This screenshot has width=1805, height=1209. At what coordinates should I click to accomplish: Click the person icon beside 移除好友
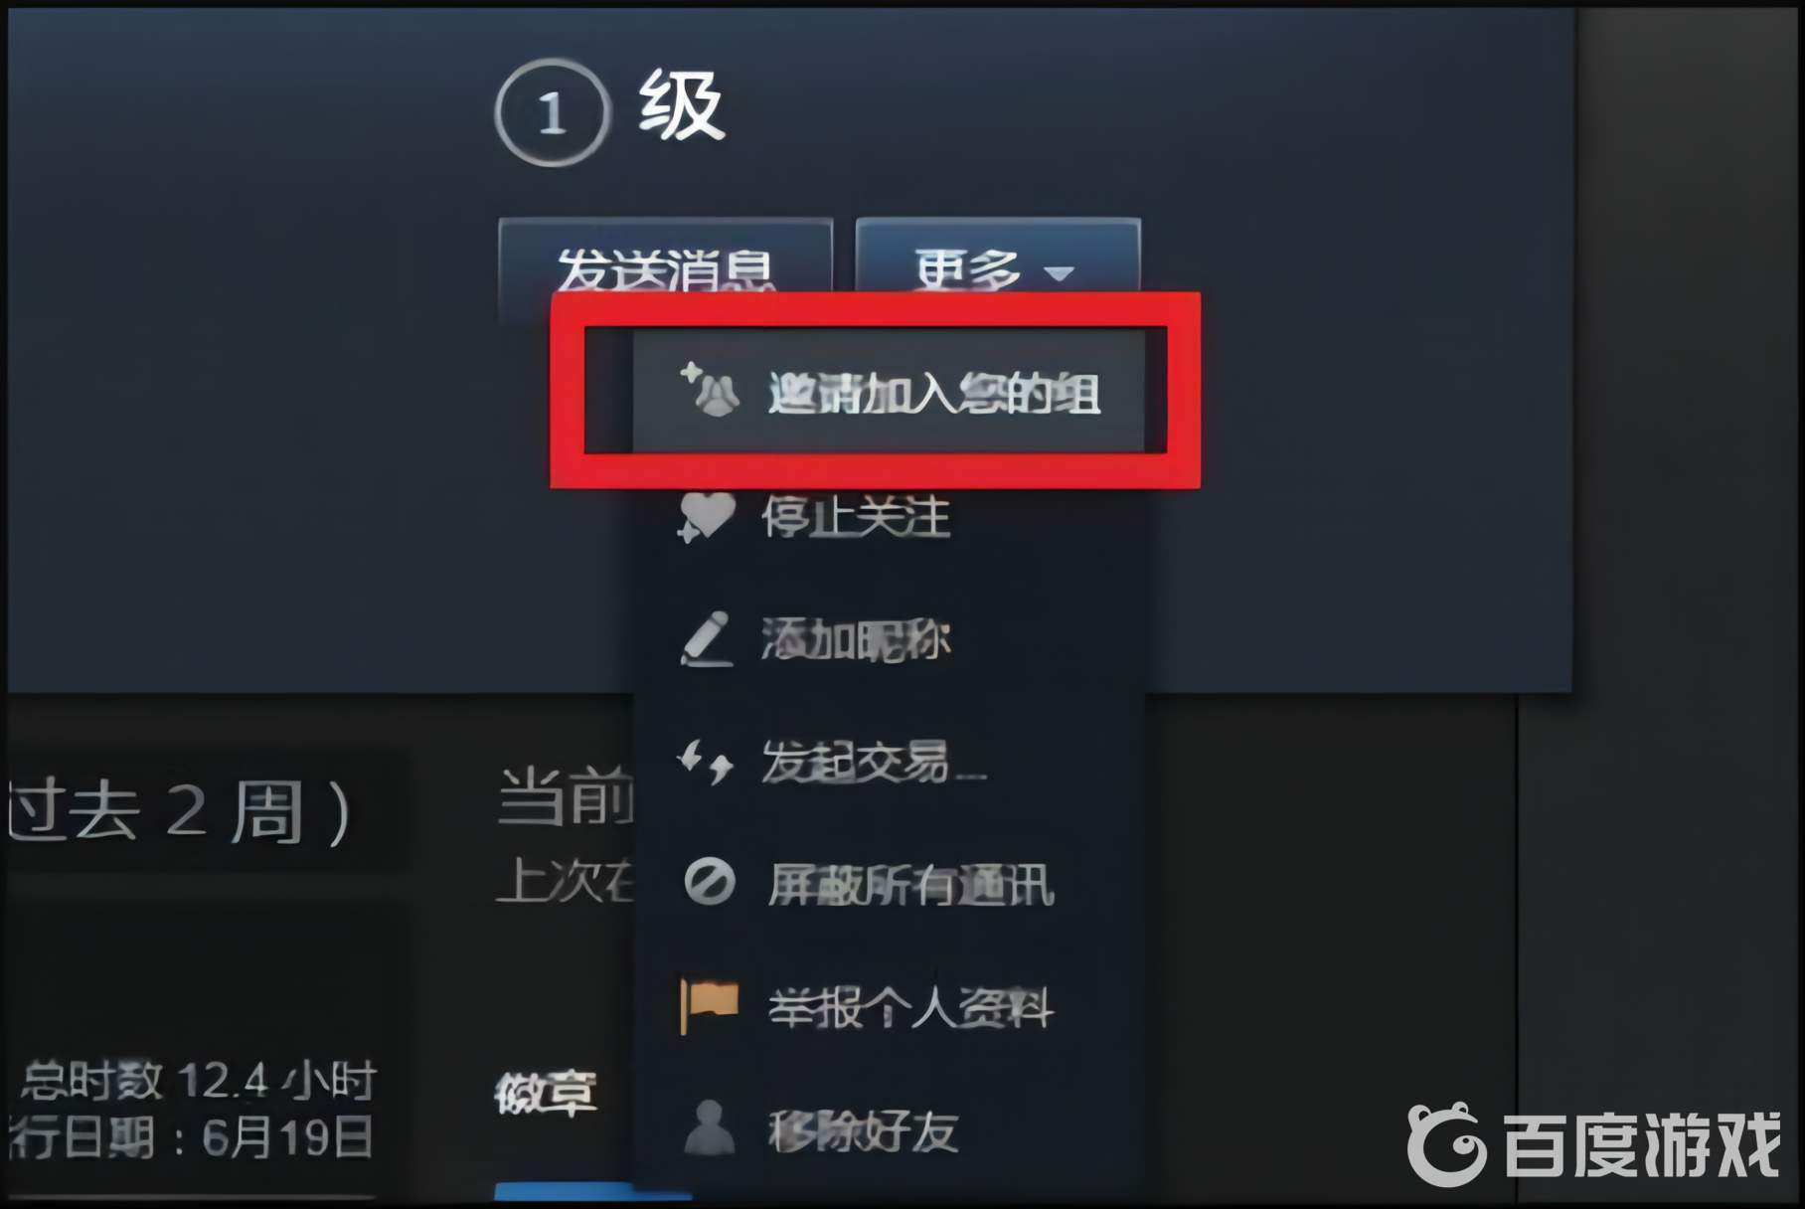(x=709, y=1127)
